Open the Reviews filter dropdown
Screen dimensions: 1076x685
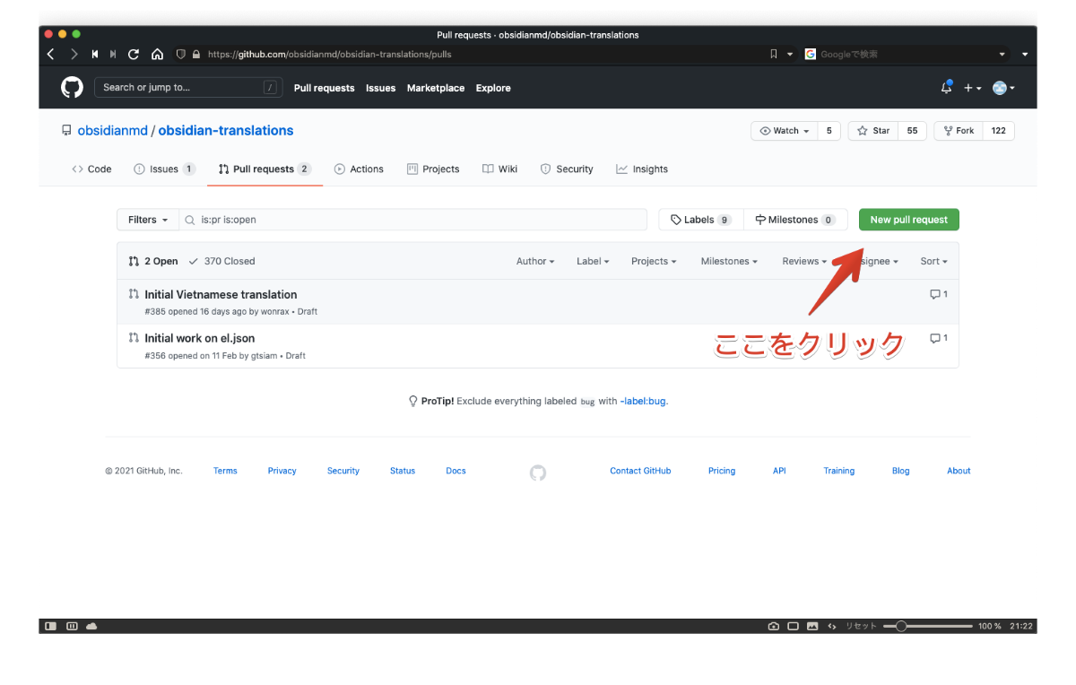coord(805,261)
